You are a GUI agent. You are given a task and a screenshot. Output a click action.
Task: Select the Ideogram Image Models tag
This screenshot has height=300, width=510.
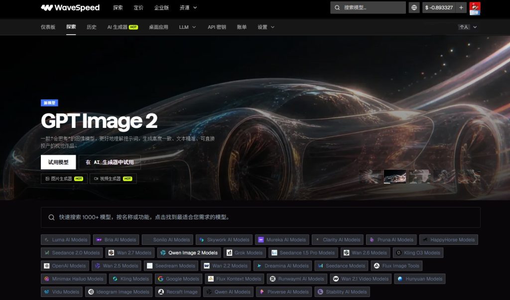click(119, 292)
